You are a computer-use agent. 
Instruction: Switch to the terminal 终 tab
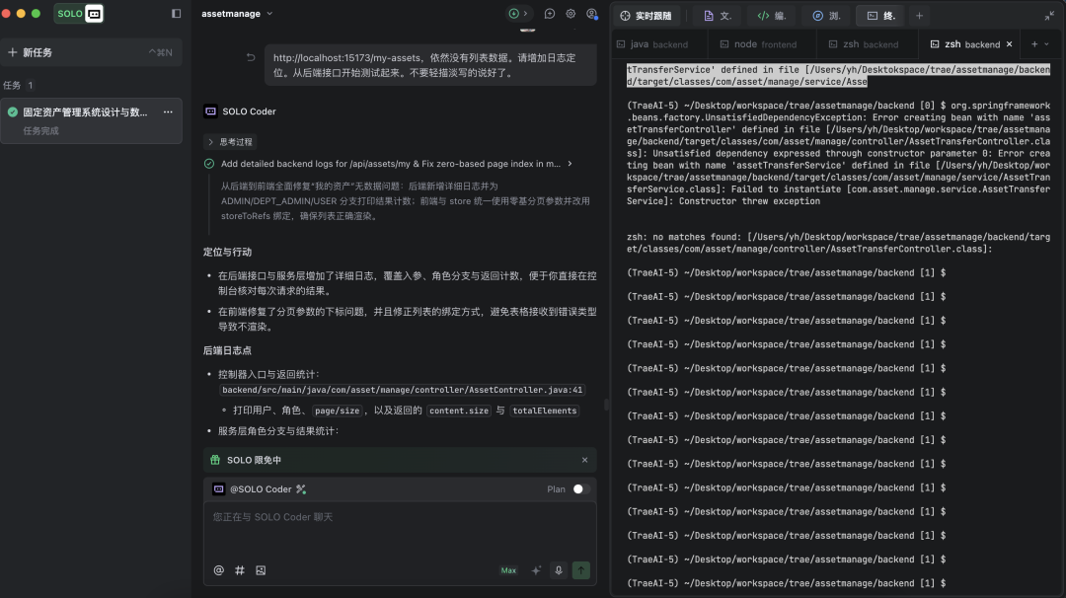[881, 16]
